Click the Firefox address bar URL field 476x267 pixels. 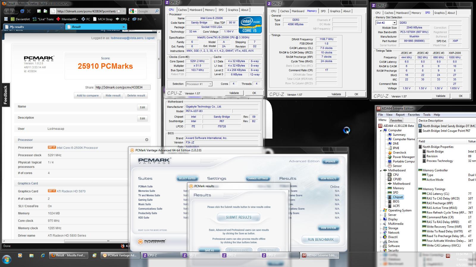pyautogui.click(x=86, y=11)
